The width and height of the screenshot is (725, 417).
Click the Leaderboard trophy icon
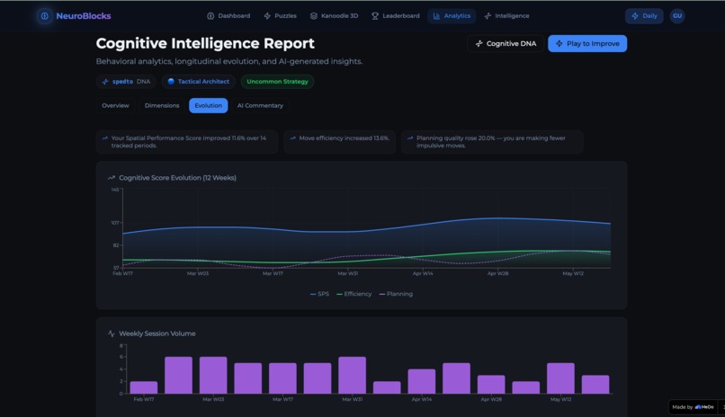[x=375, y=15]
